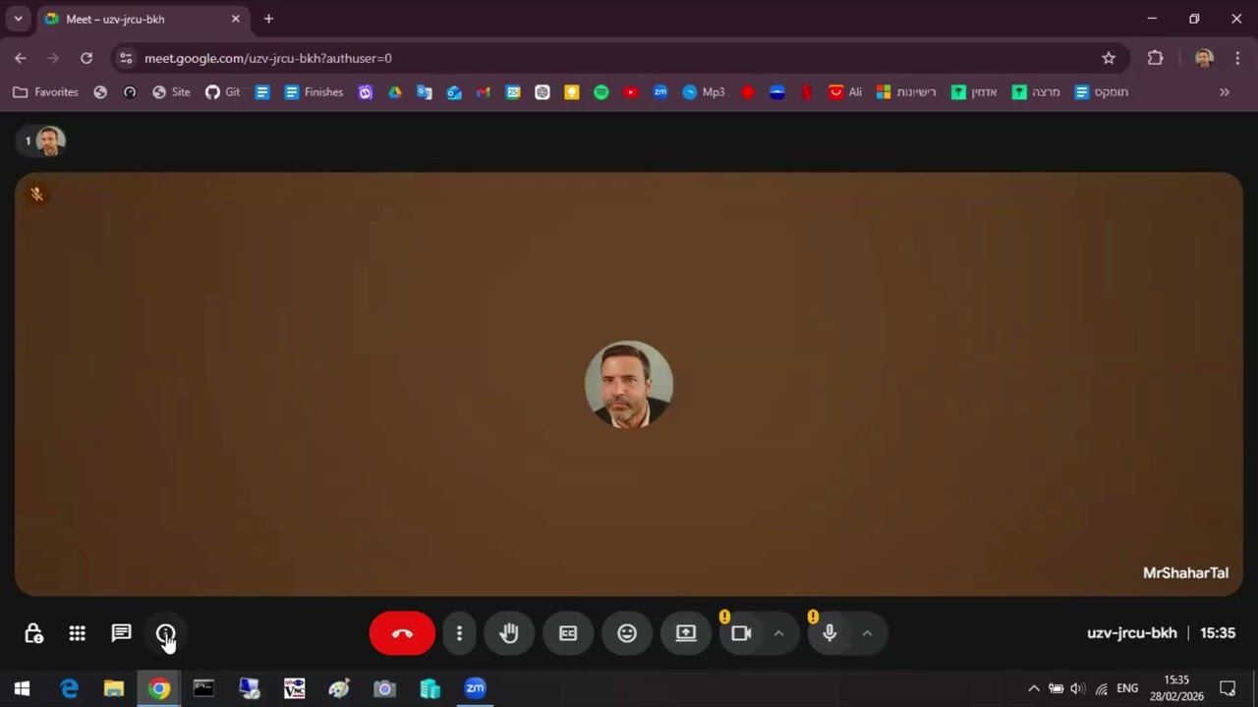Open the three-dot more options menu in Meet
The height and width of the screenshot is (707, 1258).
459,633
